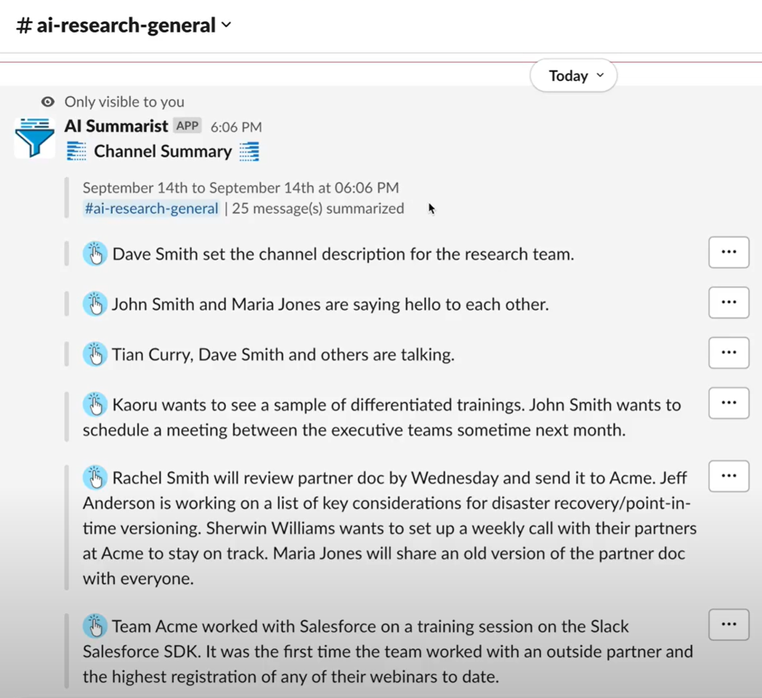Open more options for Dave Smith summary
The image size is (762, 698).
click(729, 252)
